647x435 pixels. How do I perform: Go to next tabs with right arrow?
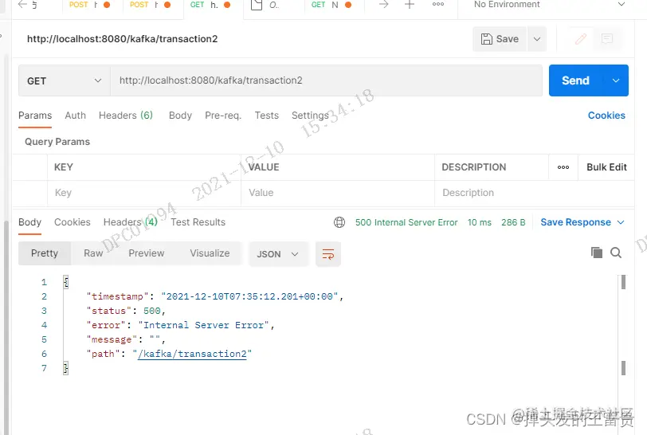(384, 5)
